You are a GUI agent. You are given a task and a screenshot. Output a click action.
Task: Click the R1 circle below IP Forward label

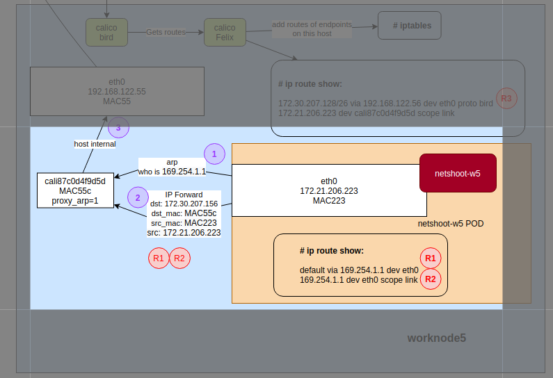point(159,258)
